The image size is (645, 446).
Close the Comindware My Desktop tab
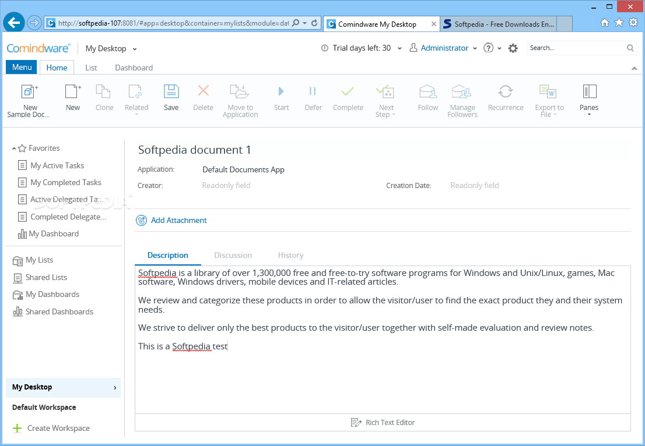click(433, 24)
